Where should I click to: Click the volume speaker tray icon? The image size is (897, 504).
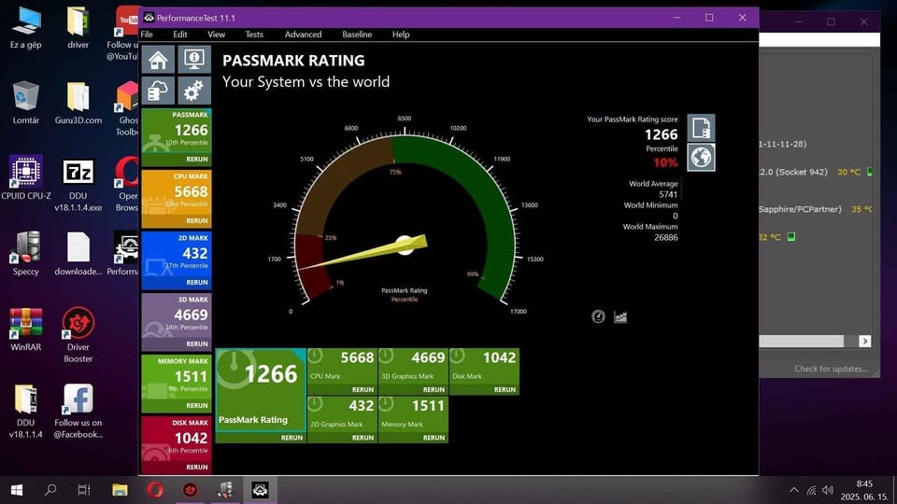point(828,490)
